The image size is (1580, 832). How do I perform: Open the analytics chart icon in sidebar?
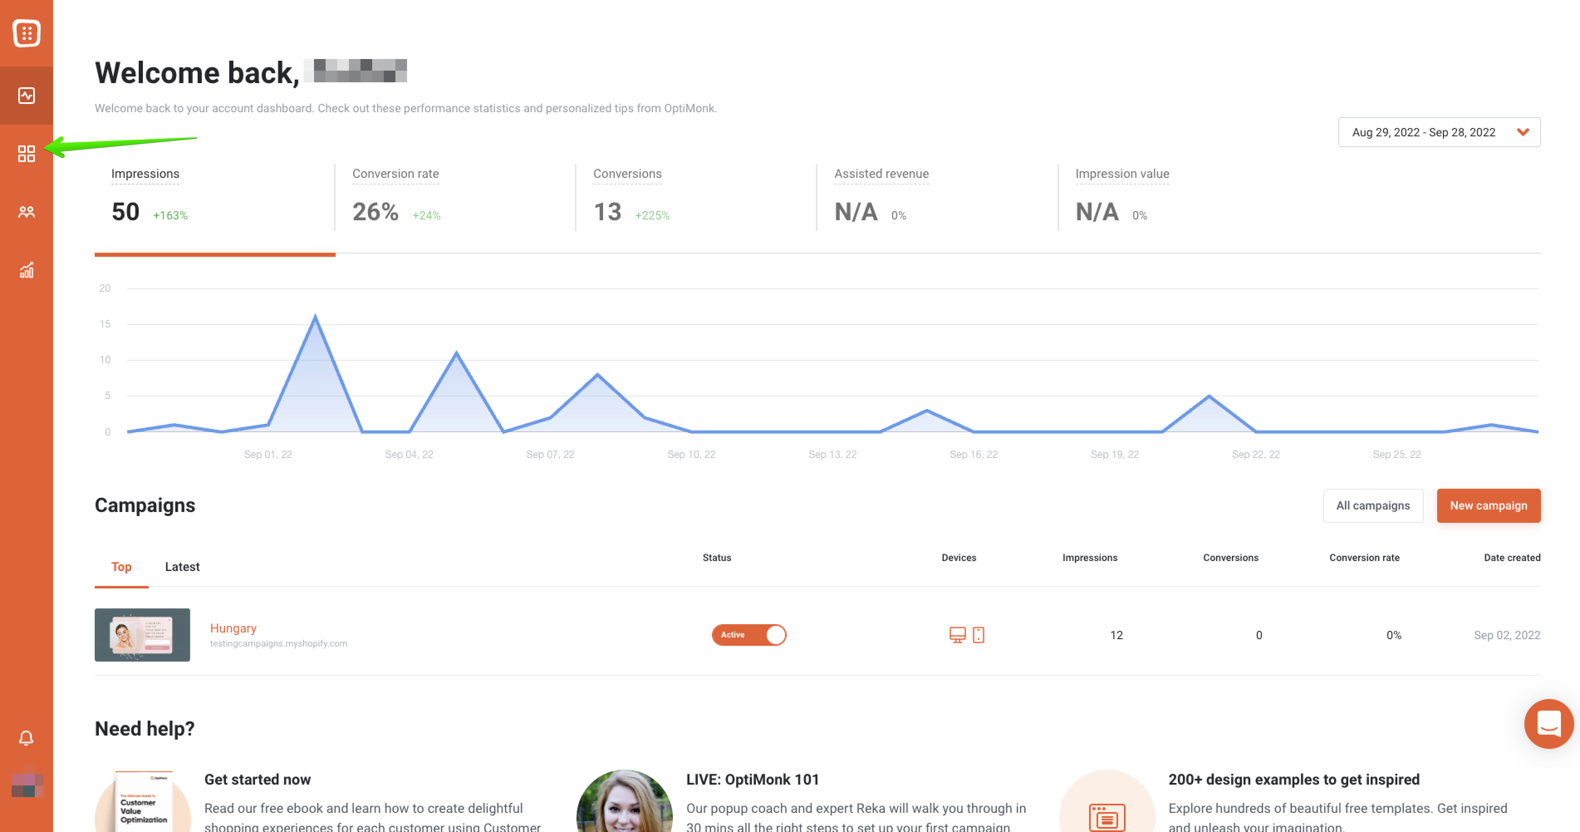tap(26, 270)
